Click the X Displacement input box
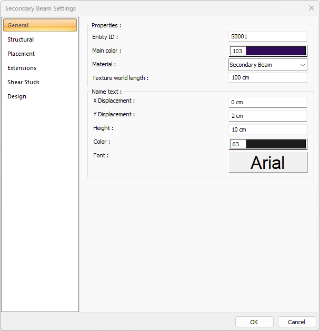The height and width of the screenshot is (331, 320). point(267,102)
